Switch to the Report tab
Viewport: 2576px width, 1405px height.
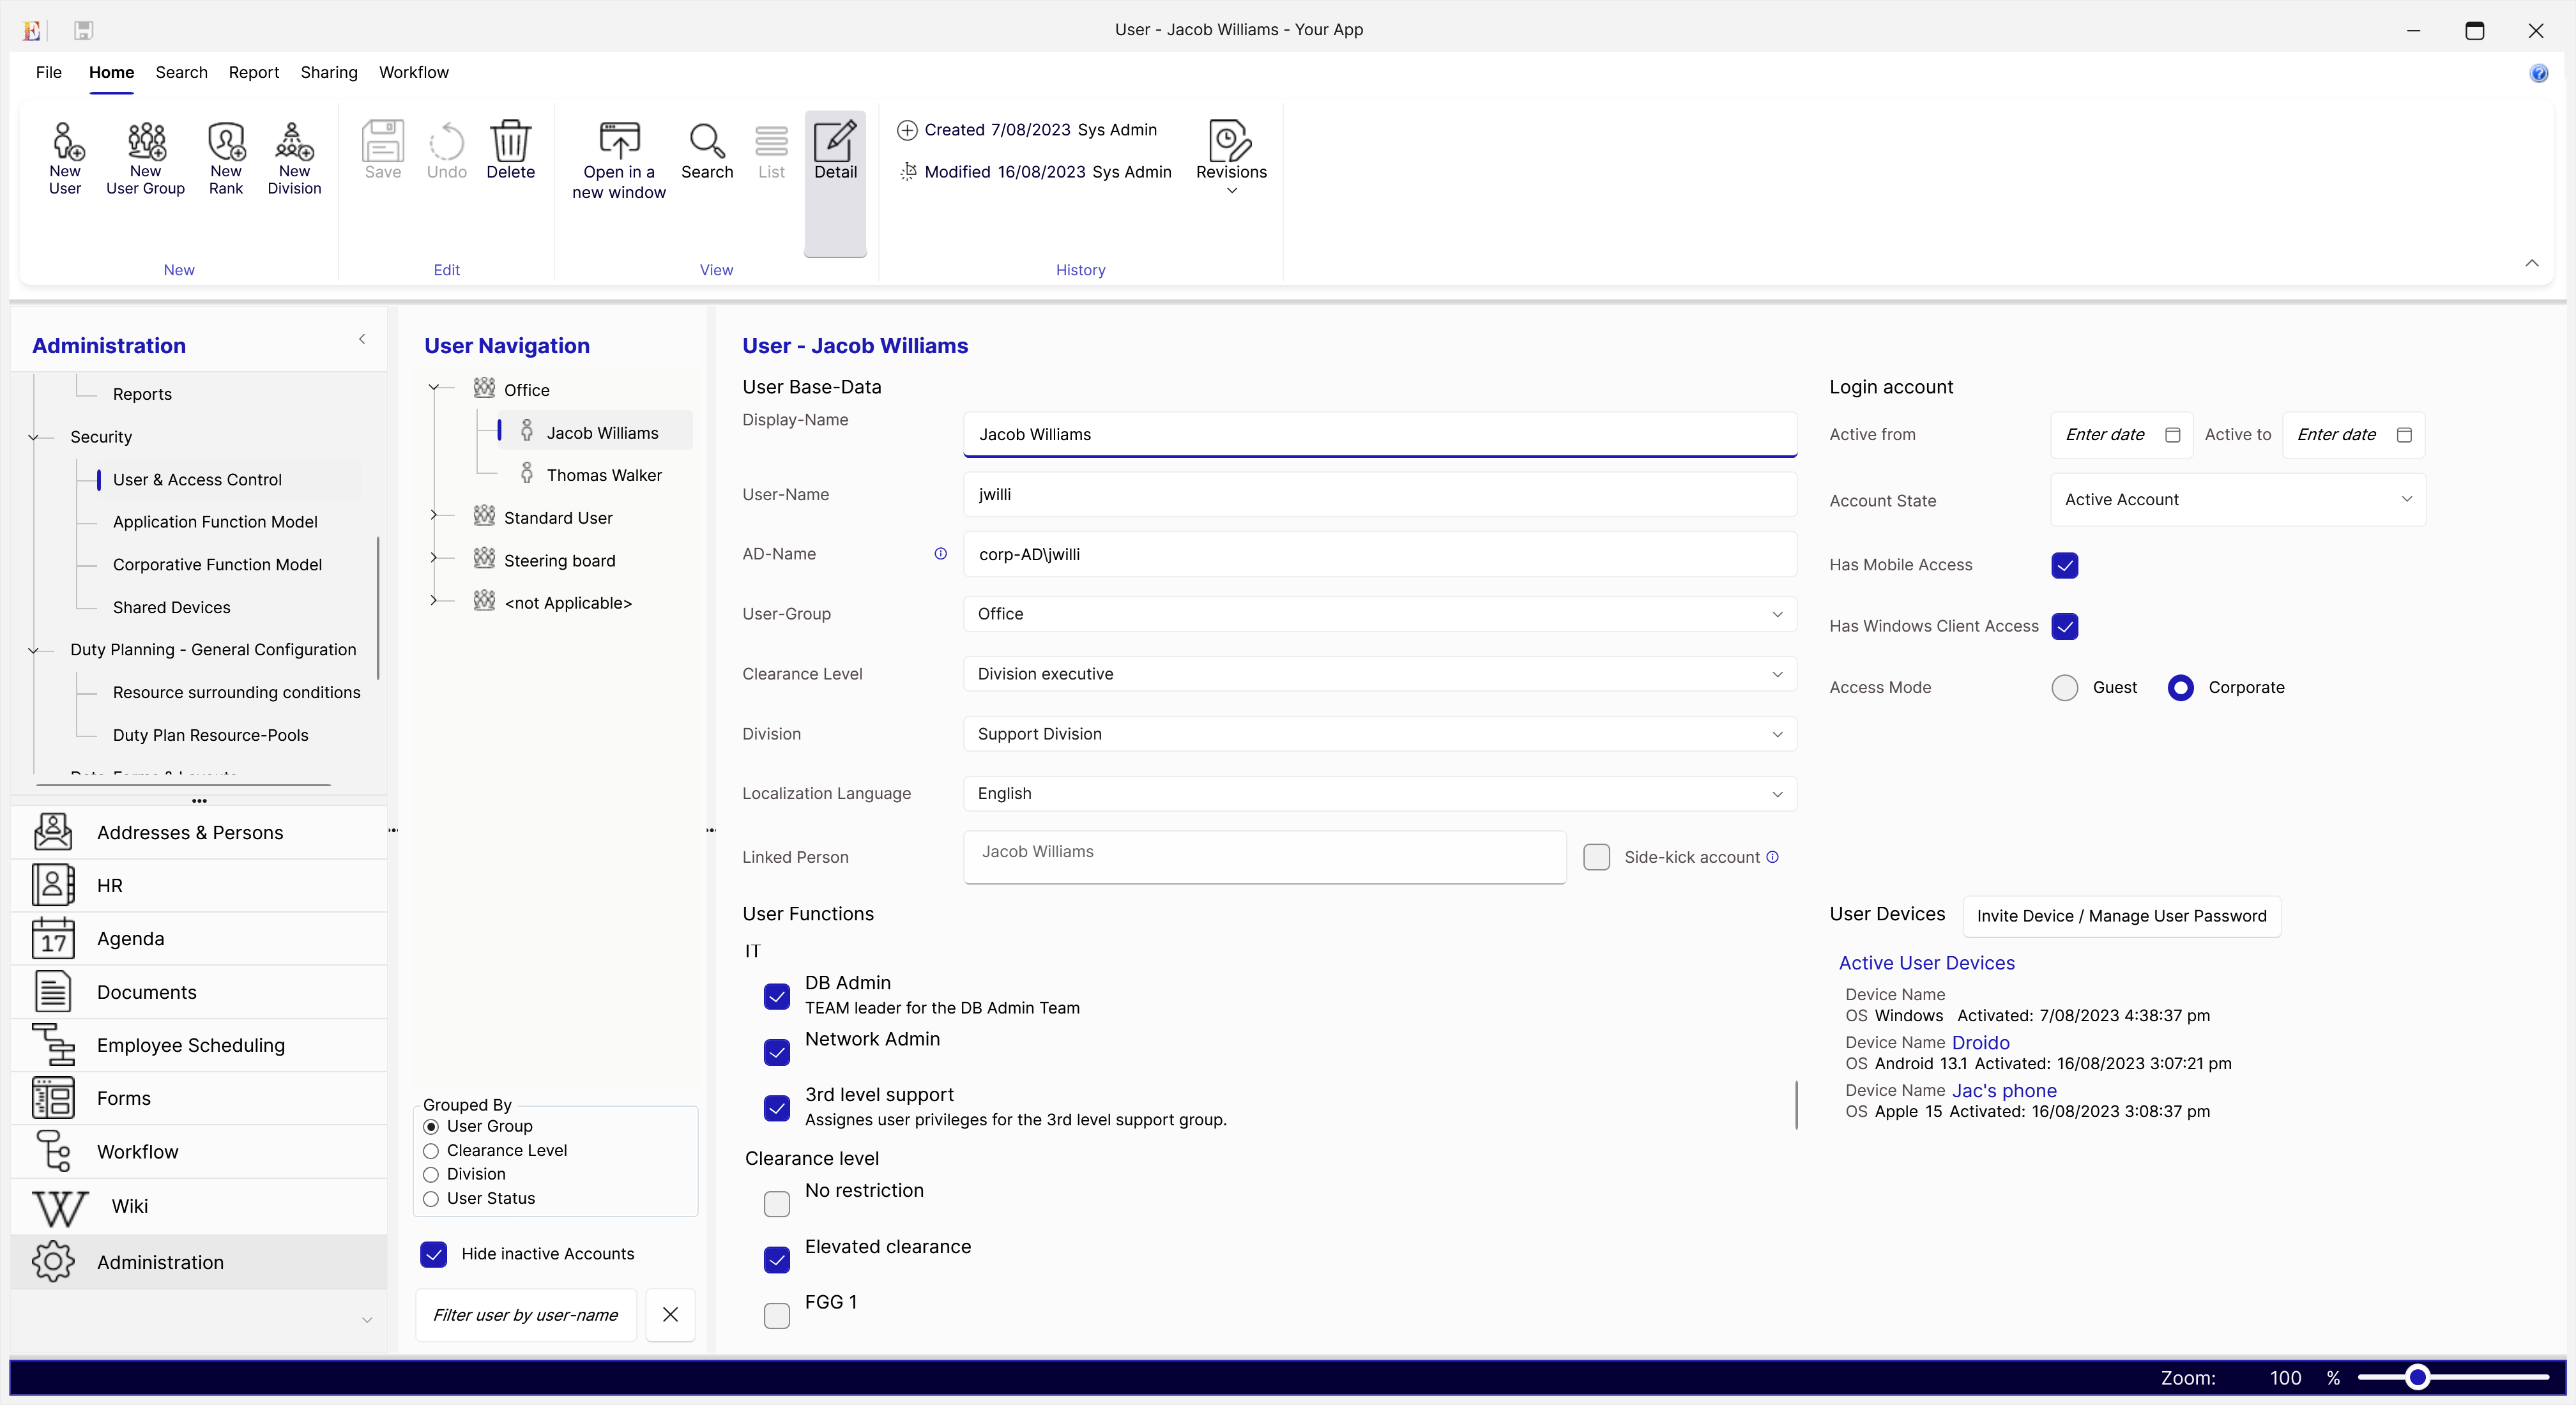coord(254,72)
